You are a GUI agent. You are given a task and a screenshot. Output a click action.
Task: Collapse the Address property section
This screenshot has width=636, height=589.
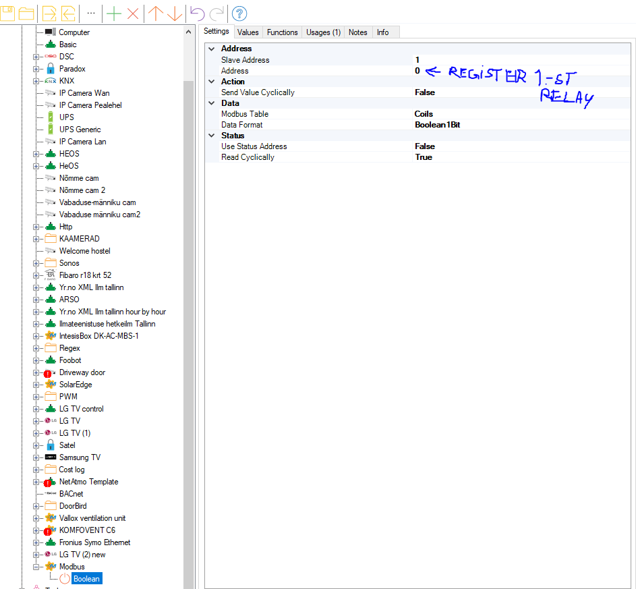coord(212,49)
